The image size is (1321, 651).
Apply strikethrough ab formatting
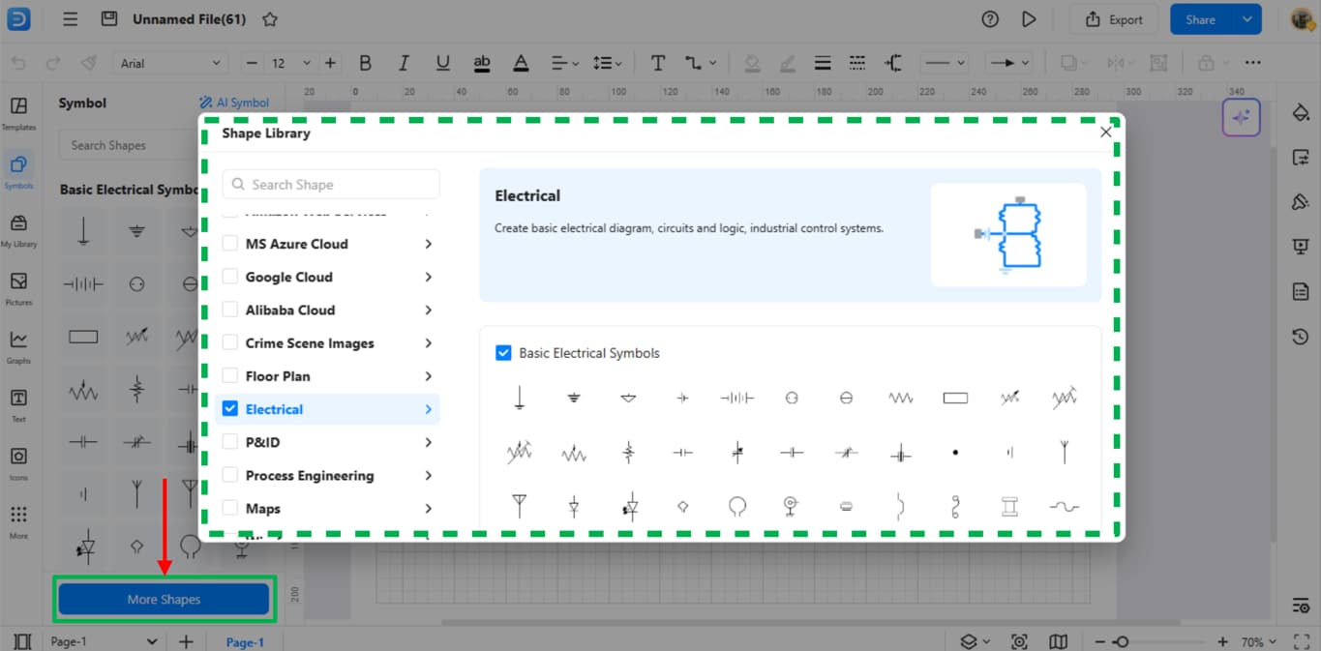[482, 63]
